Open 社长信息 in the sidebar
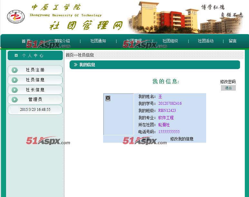 35,90
